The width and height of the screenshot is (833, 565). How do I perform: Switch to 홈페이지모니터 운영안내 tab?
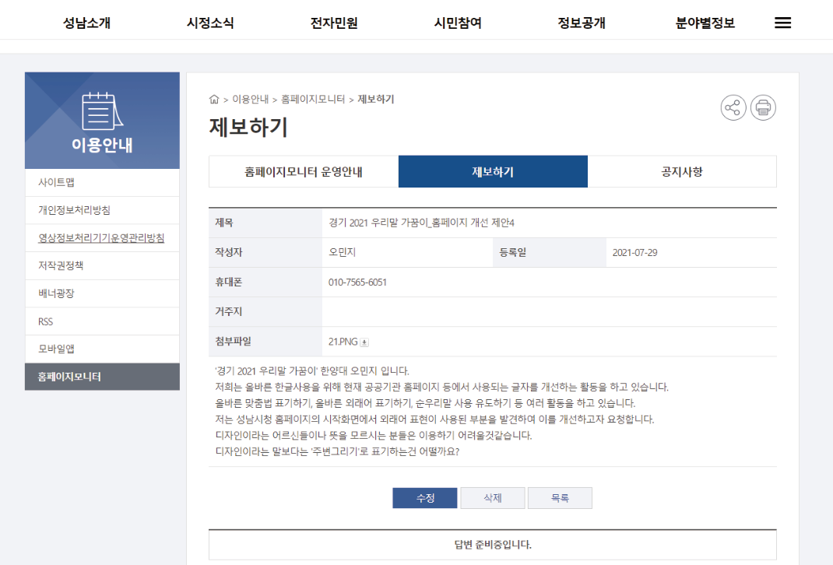pyautogui.click(x=304, y=172)
